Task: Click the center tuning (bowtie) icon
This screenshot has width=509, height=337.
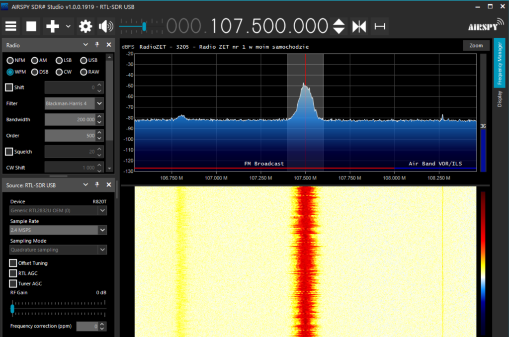Action: 359,26
